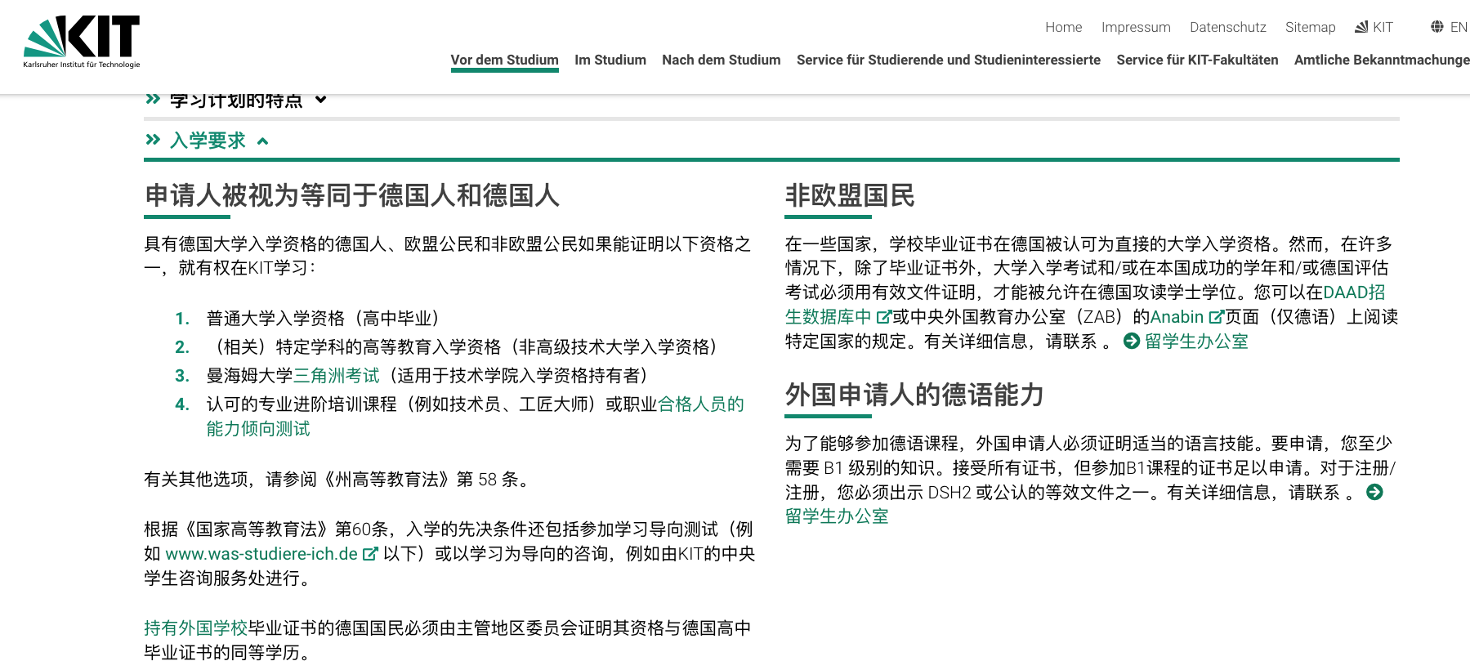Screen dimensions: 1470x661
Task: Click the small KIT fan icon in the top bar
Action: [x=1361, y=27]
